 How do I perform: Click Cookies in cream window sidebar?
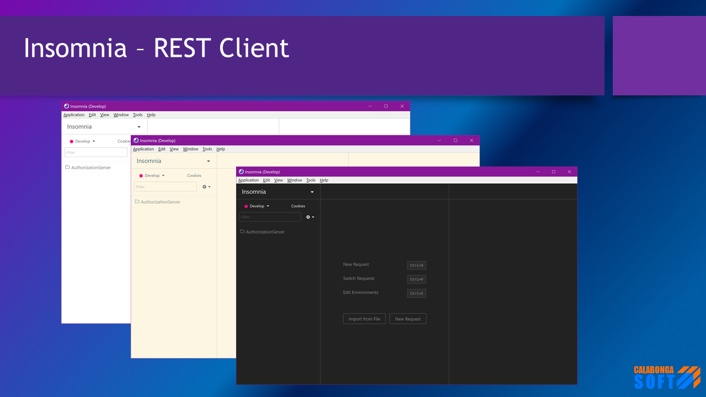(x=194, y=176)
